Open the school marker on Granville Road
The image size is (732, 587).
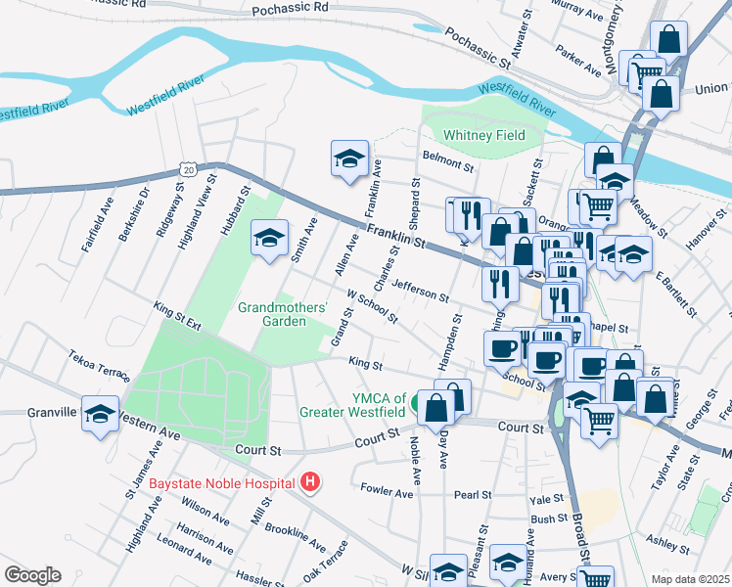pyautogui.click(x=100, y=415)
